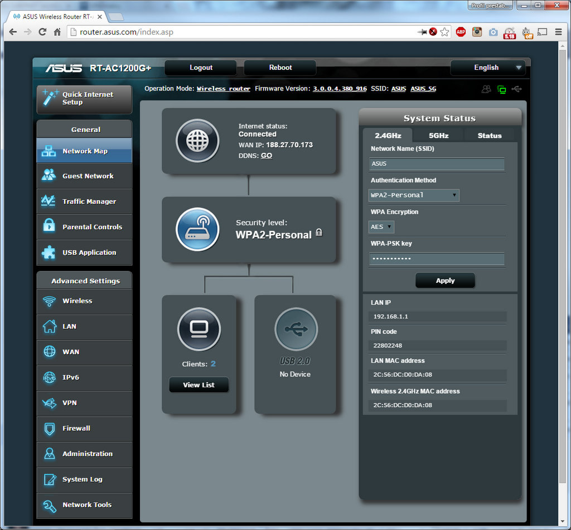Open WAN settings in sidebar

coord(84,352)
